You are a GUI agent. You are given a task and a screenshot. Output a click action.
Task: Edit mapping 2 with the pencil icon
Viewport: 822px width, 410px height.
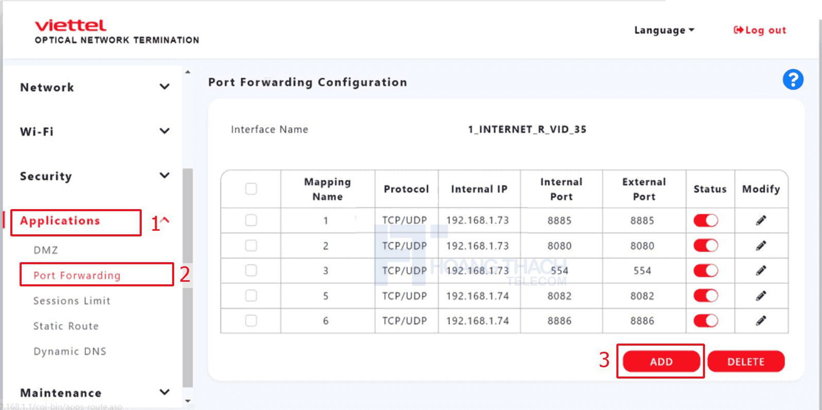(761, 245)
